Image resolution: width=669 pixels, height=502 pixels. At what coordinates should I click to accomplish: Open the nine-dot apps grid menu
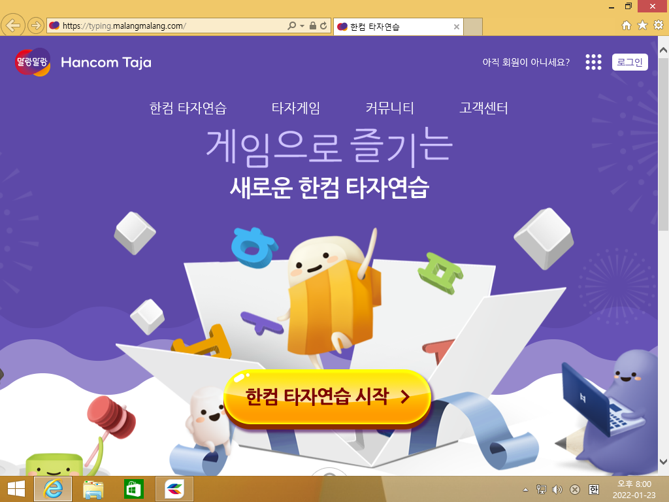pyautogui.click(x=593, y=62)
